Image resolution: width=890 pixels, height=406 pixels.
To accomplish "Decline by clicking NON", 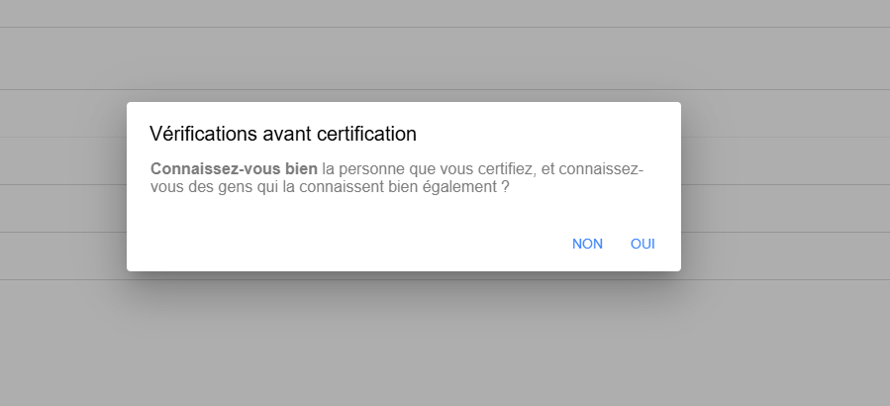I will click(x=587, y=244).
